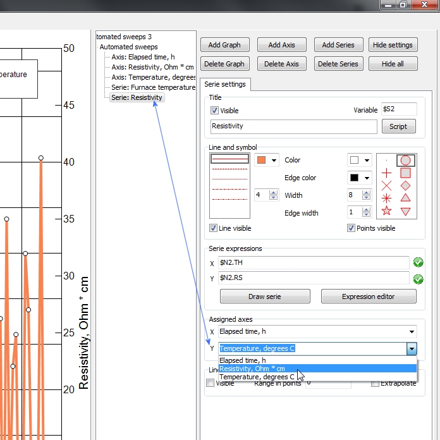The height and width of the screenshot is (440, 440).
Task: Click the black edge color swatch
Action: click(x=354, y=178)
